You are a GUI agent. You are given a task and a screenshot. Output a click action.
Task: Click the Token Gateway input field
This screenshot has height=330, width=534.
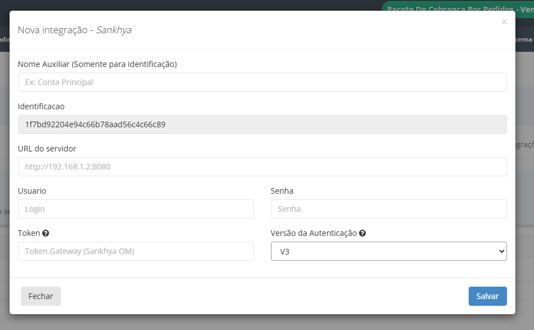(136, 251)
